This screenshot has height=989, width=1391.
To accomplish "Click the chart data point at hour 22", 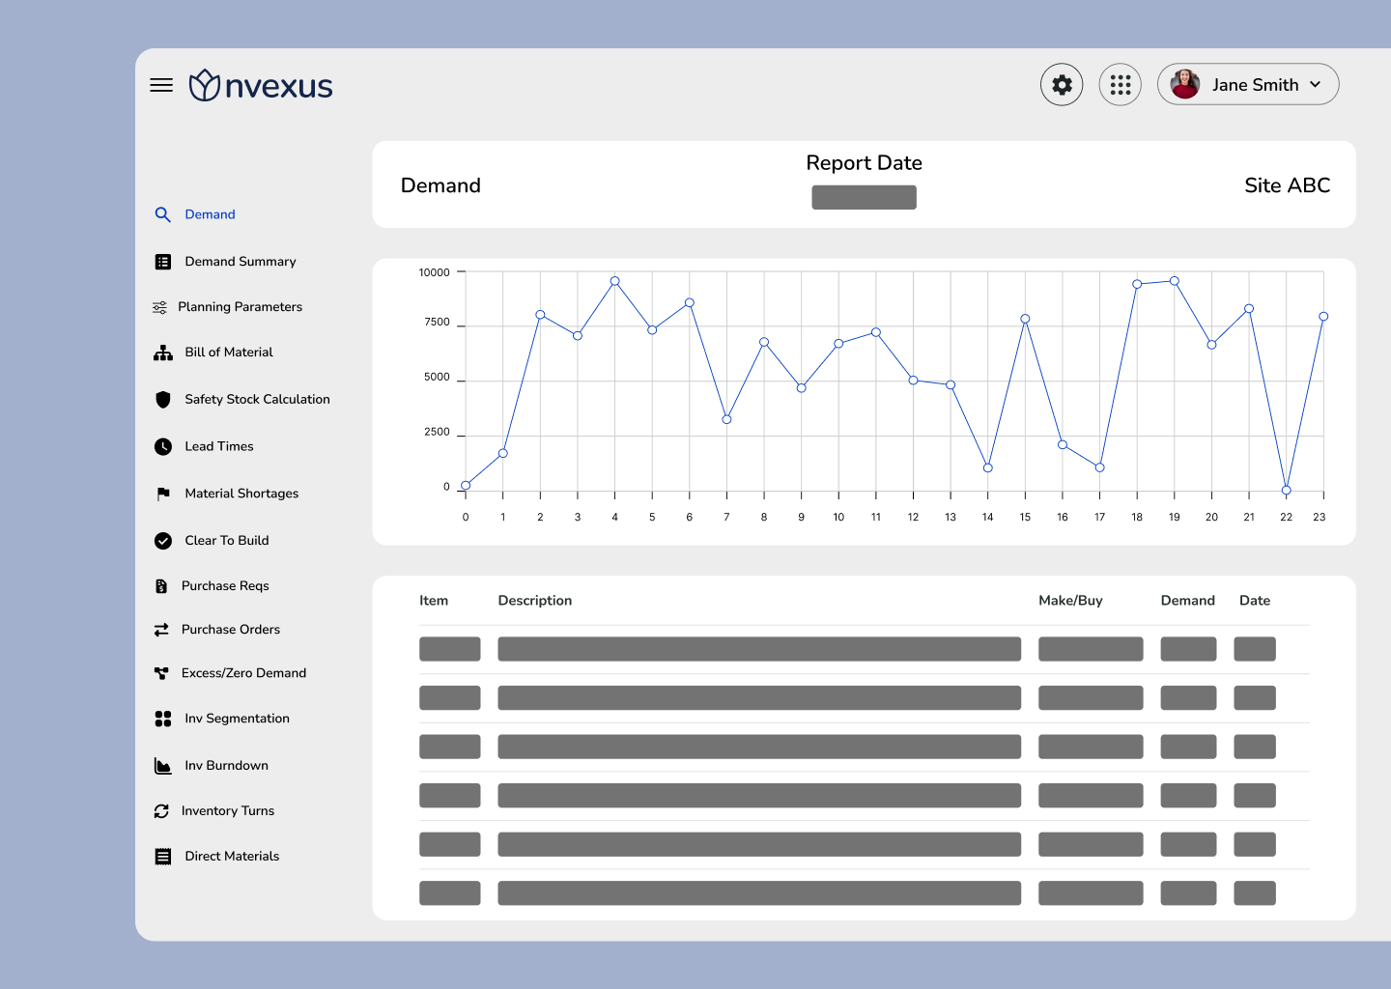I will click(x=1286, y=490).
